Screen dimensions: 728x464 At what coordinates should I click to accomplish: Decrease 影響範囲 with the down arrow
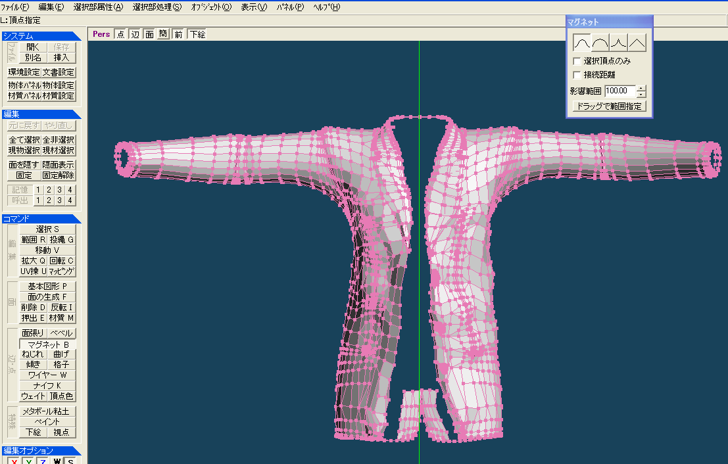click(642, 94)
